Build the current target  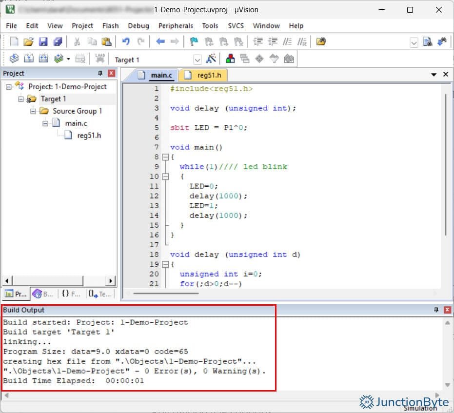pyautogui.click(x=29, y=59)
